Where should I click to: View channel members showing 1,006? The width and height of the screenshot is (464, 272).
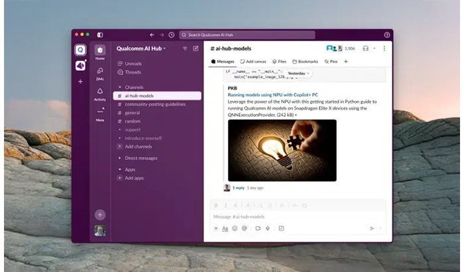coord(340,48)
